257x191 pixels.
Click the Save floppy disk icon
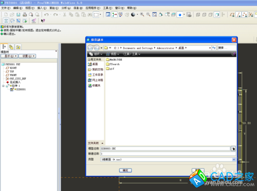pyautogui.click(x=19, y=14)
